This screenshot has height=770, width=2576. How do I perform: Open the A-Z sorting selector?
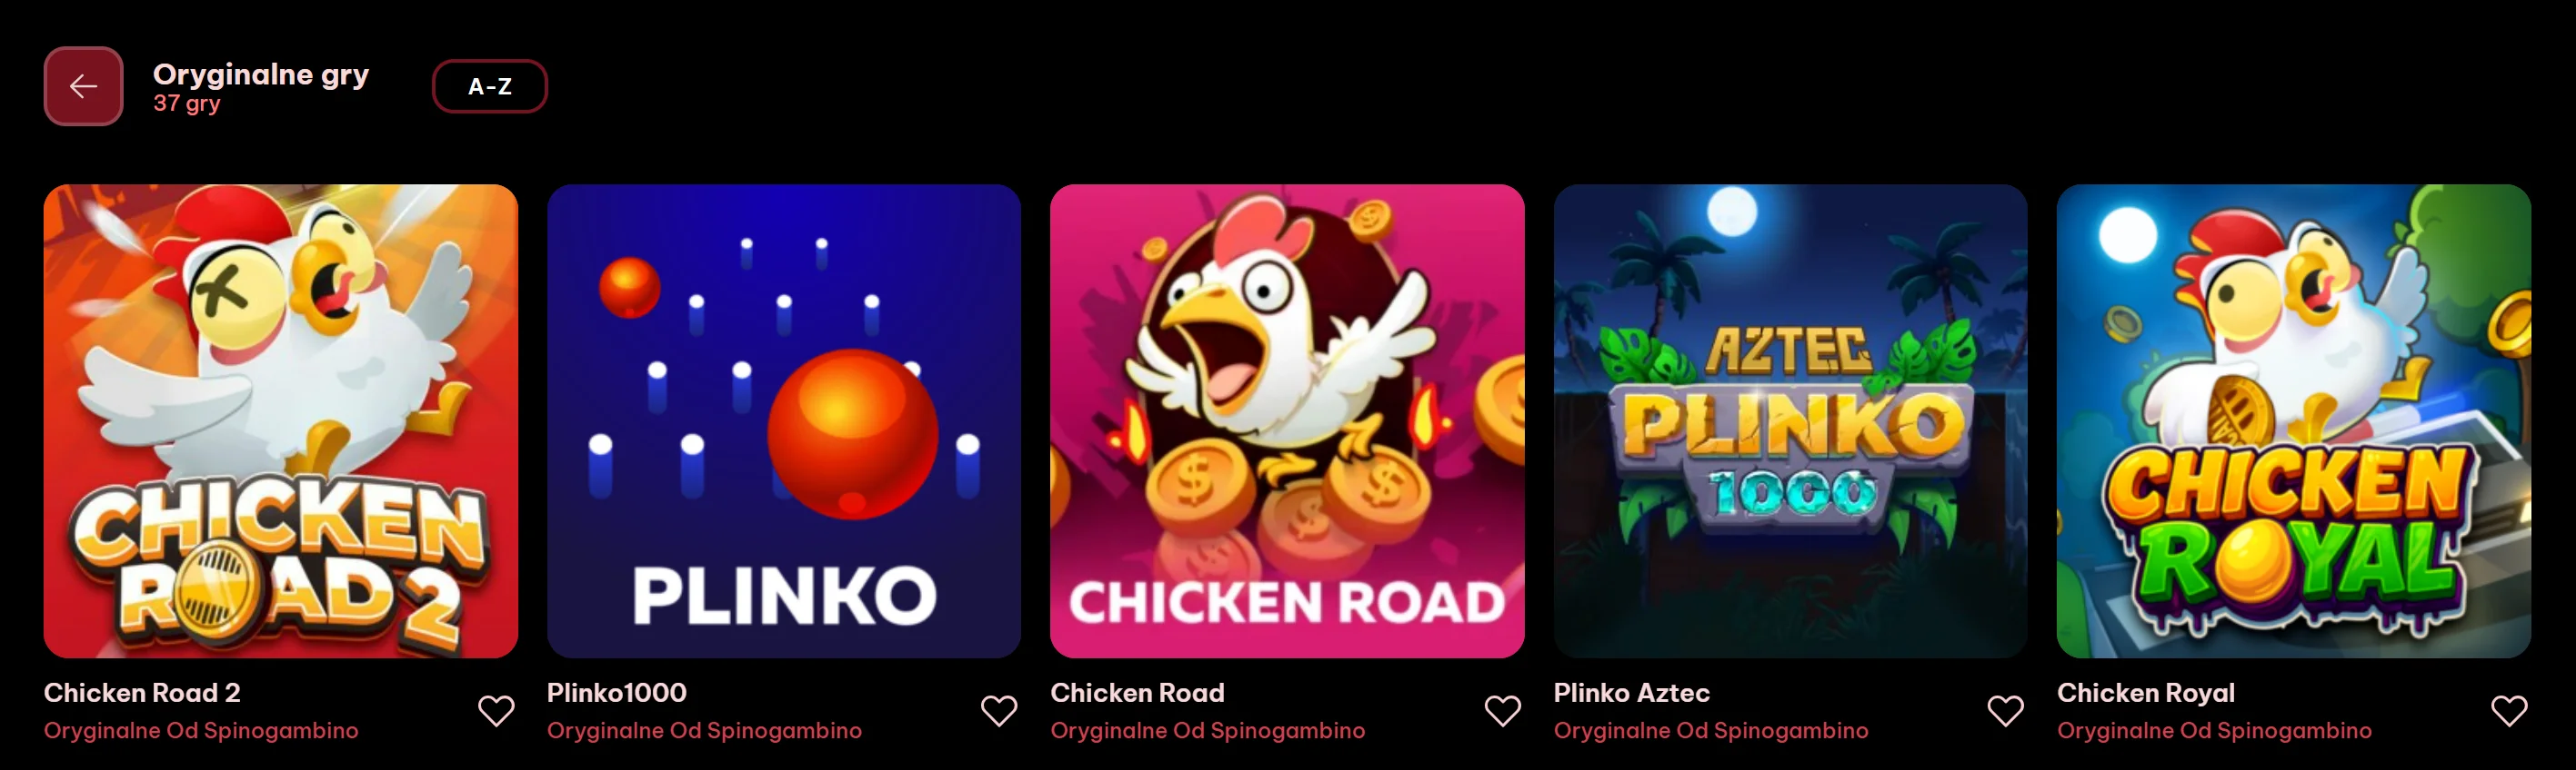[x=490, y=86]
